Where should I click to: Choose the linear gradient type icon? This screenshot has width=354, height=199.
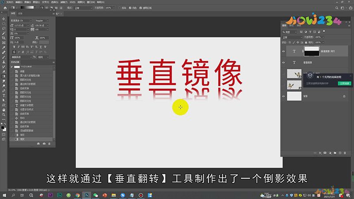pos(42,8)
